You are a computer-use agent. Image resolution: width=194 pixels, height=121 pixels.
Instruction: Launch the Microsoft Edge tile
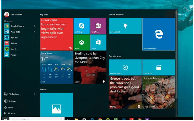pyautogui.click(x=159, y=34)
